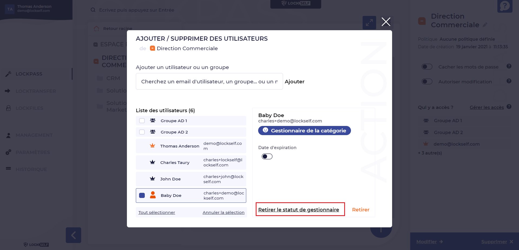
Task: Click Retirer le statut de gestionnaire
Action: coord(298,210)
